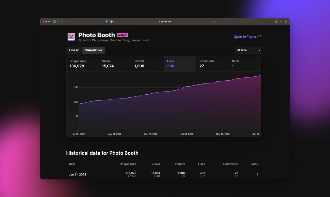The width and height of the screenshot is (330, 197).
Task: Select the Unique runs metric tab
Action: pyautogui.click(x=83, y=64)
